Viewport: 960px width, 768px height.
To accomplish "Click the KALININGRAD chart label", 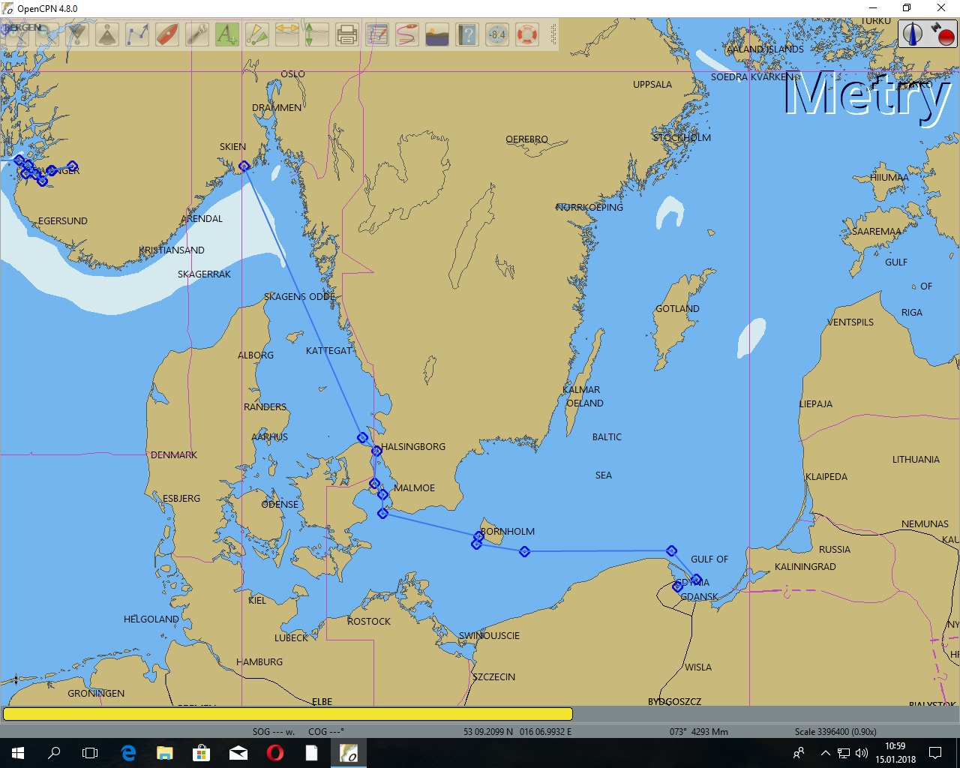I will point(805,567).
